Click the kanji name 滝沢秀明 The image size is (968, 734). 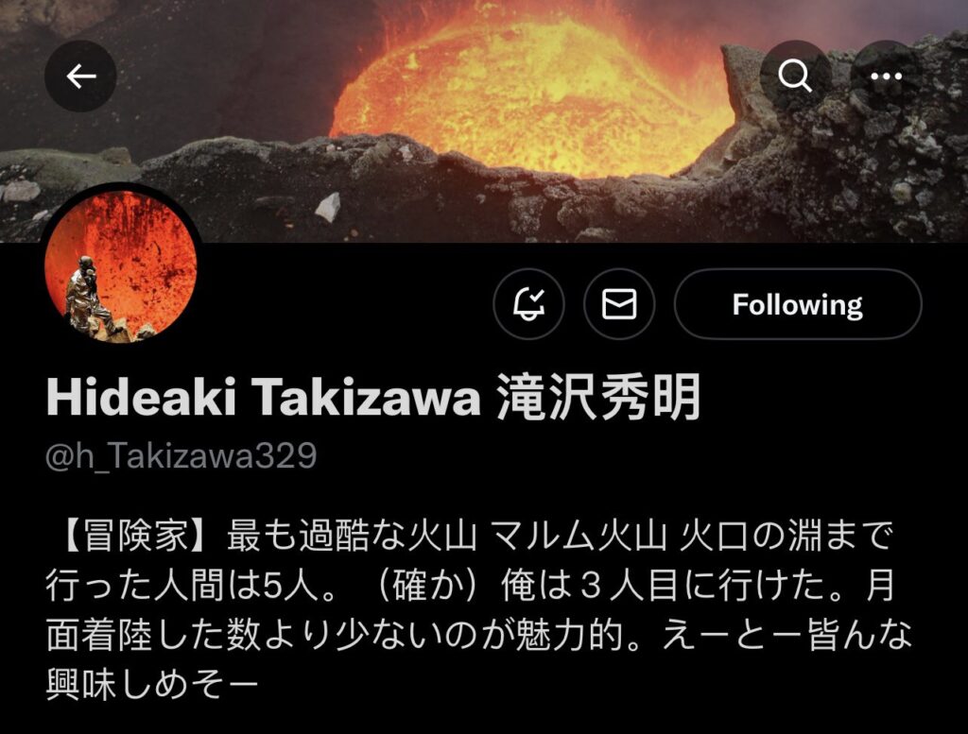pos(598,398)
